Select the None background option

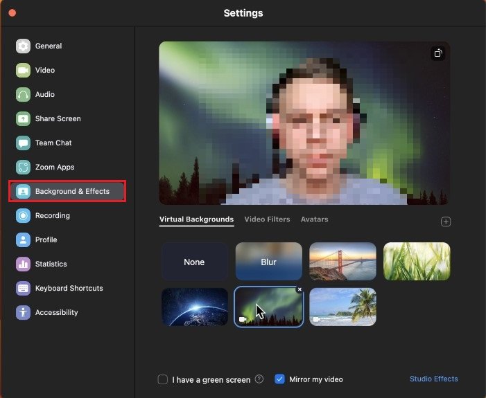tap(195, 262)
